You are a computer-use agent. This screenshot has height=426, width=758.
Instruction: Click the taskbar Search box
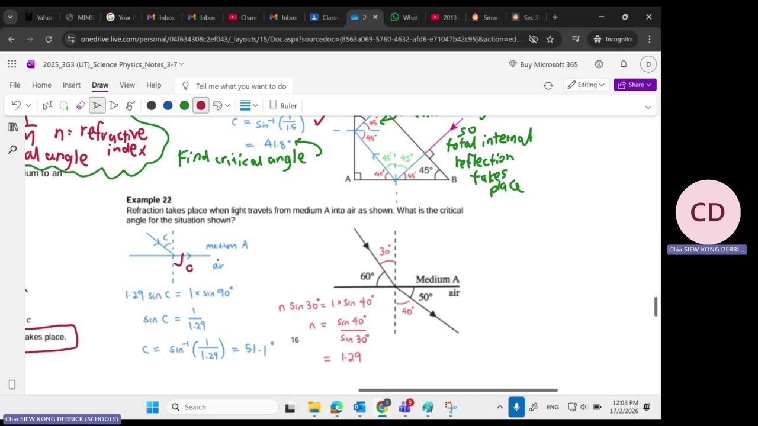coord(222,407)
